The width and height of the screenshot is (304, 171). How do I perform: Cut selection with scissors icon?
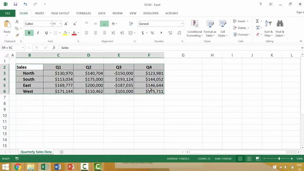pos(17,21)
